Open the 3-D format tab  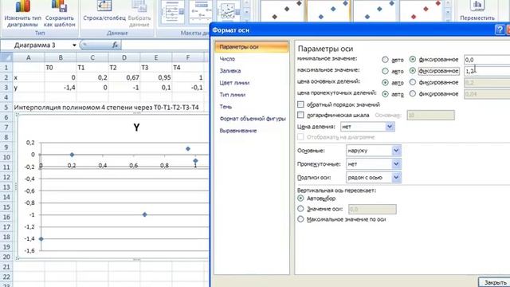(x=253, y=119)
